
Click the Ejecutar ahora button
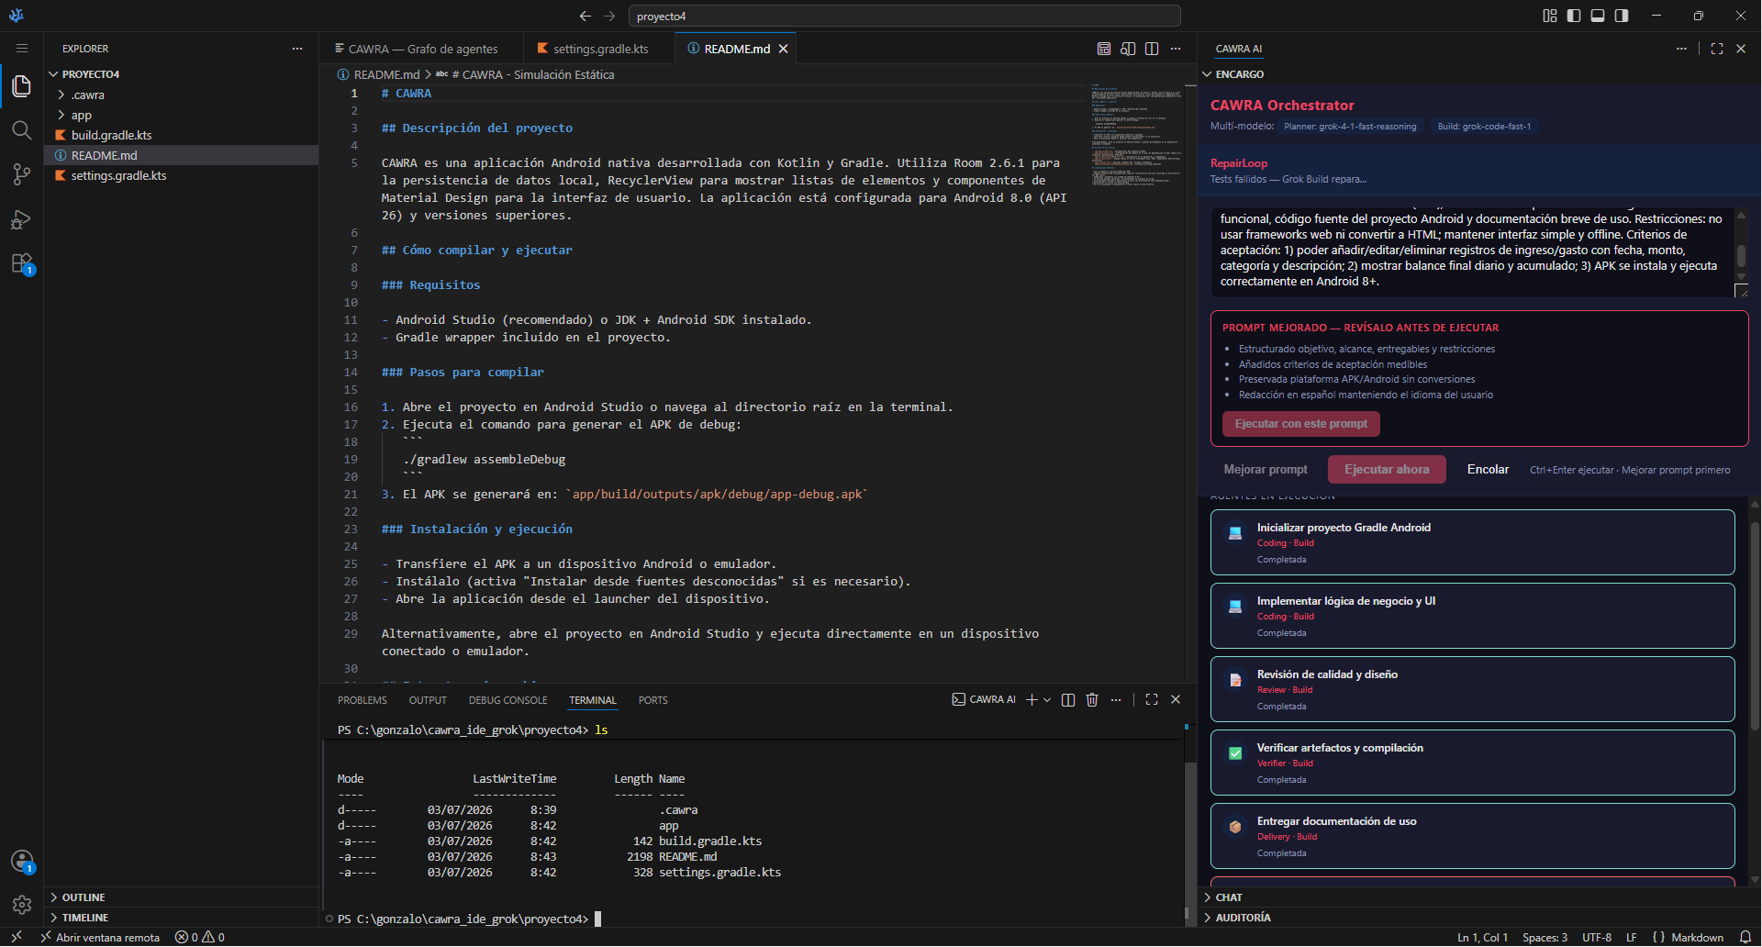(1387, 469)
